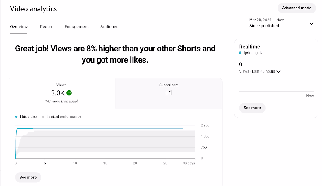Click the green up-arrow views indicator
The height and width of the screenshot is (186, 322).
click(x=69, y=93)
